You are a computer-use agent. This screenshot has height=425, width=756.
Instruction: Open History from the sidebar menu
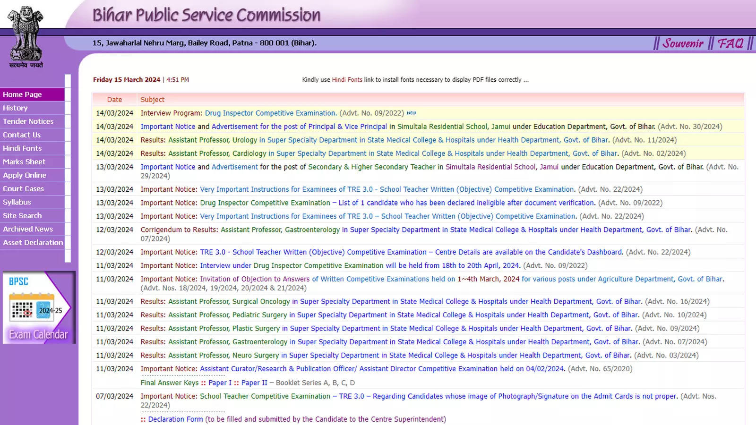click(32, 108)
